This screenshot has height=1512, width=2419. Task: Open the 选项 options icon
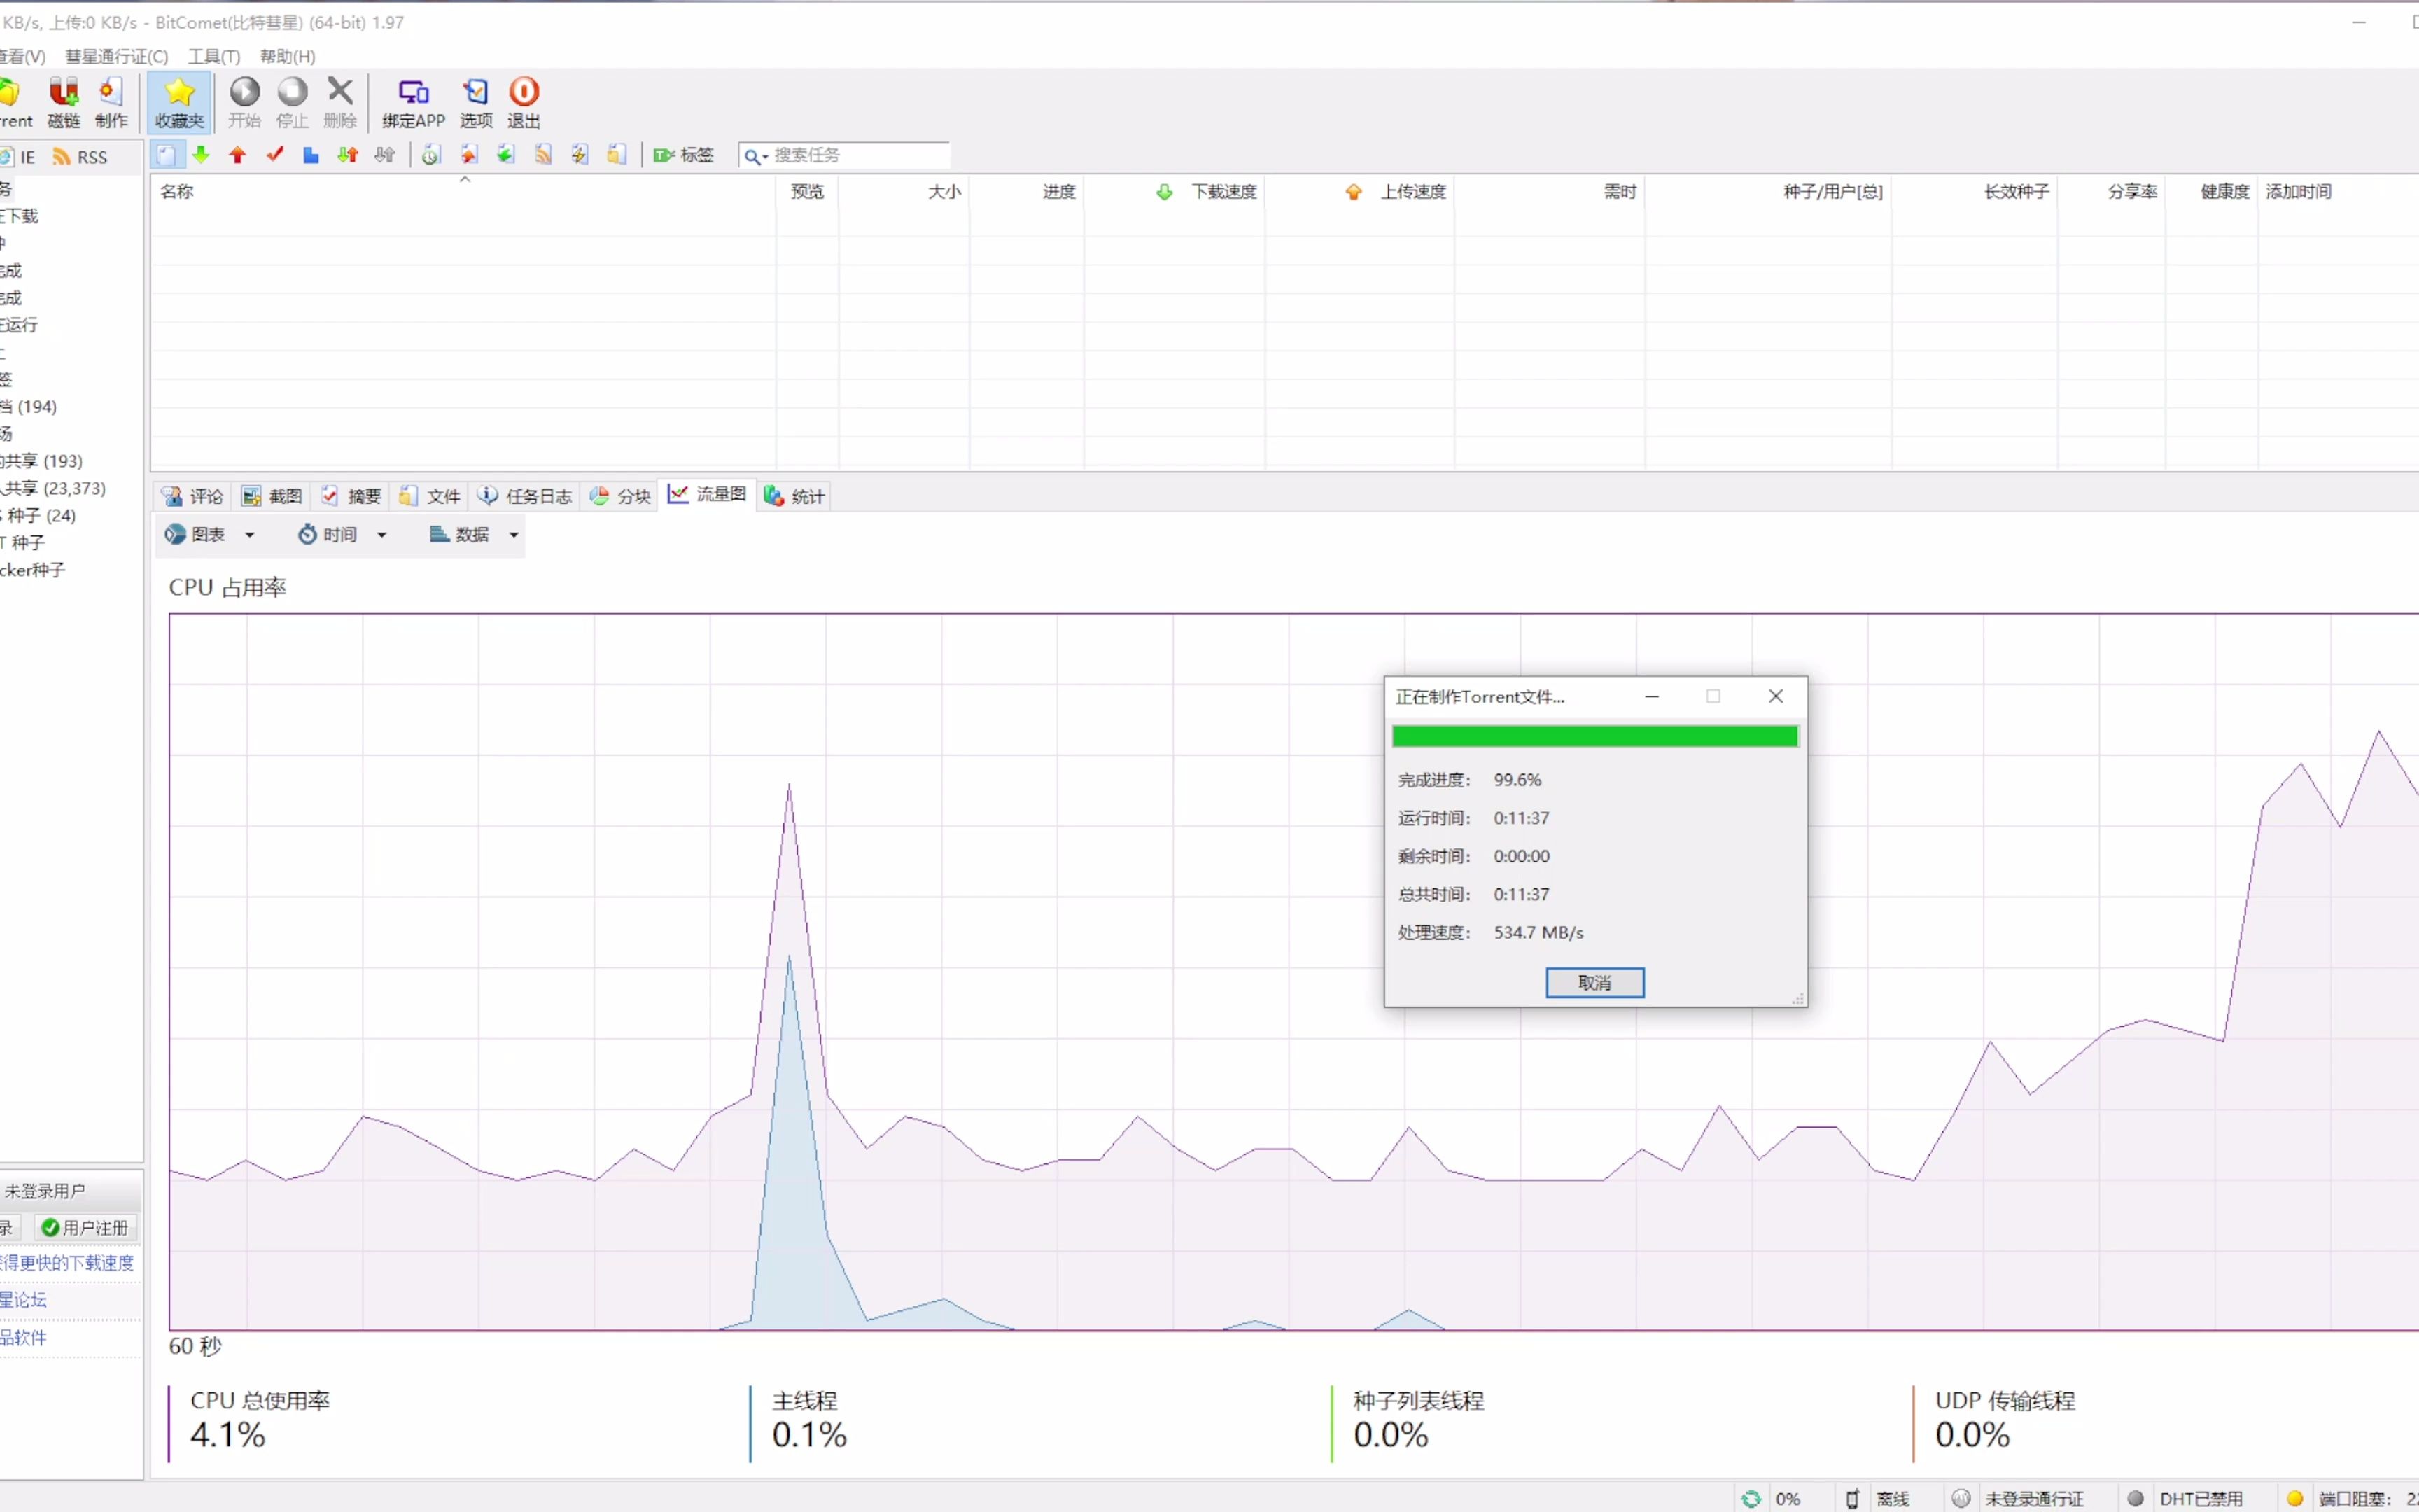(476, 102)
